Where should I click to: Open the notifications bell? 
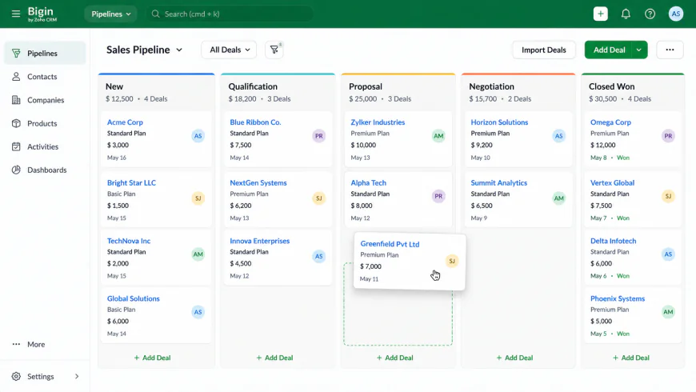[626, 14]
